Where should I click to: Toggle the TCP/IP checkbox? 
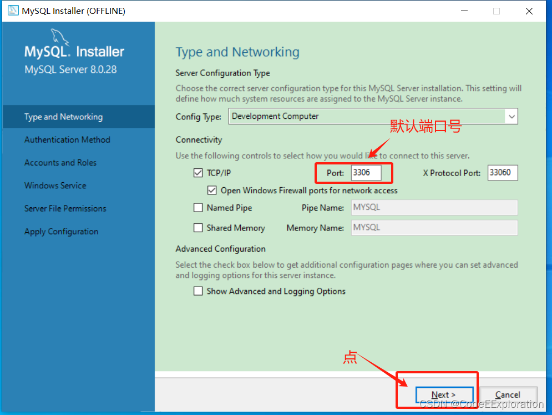pos(198,173)
